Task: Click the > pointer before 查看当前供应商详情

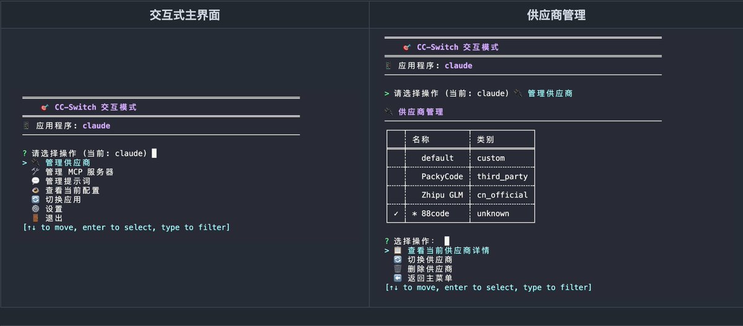Action: 387,251
